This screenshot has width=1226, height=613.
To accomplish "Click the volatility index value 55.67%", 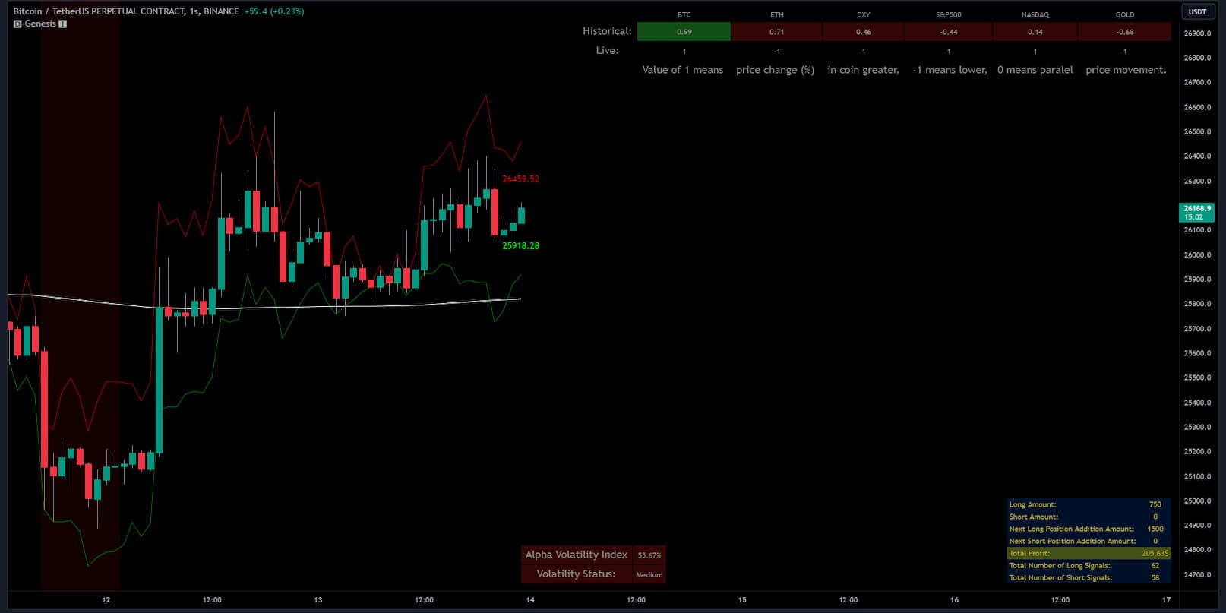I will pos(649,555).
